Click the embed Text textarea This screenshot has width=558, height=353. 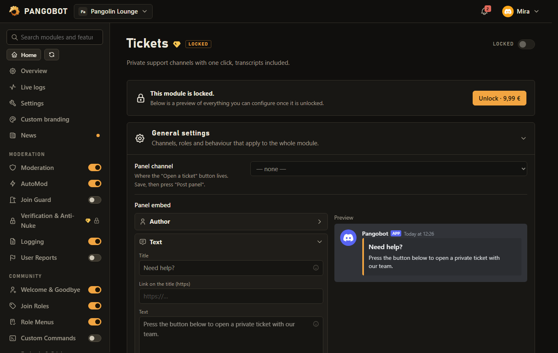pyautogui.click(x=231, y=335)
